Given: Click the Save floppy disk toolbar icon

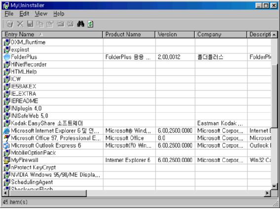Looking at the screenshot, I should [x=30, y=24].
